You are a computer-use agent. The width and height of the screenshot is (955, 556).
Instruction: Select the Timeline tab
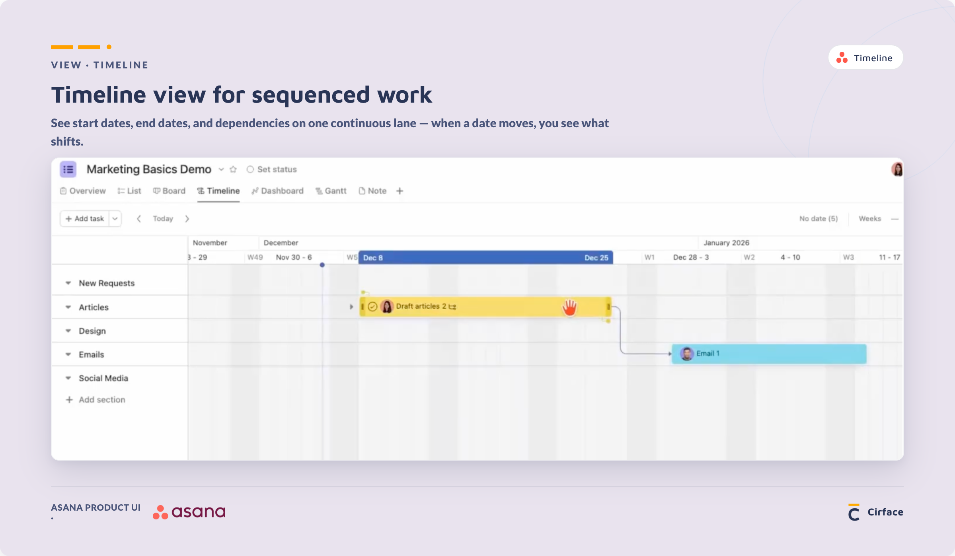(x=218, y=191)
